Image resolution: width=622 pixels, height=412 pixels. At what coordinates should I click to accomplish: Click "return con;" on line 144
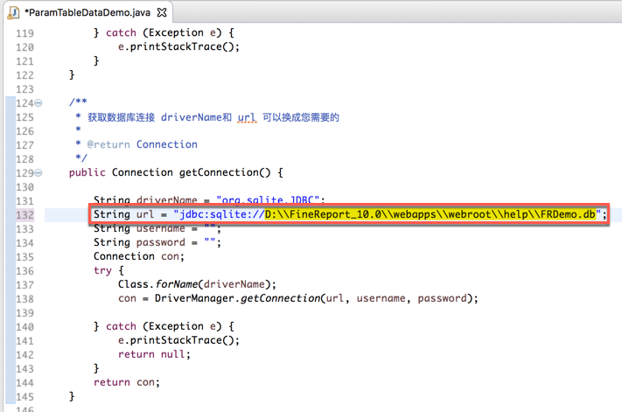click(127, 382)
